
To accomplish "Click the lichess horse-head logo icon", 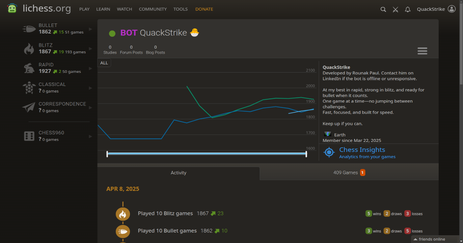I will point(12,9).
